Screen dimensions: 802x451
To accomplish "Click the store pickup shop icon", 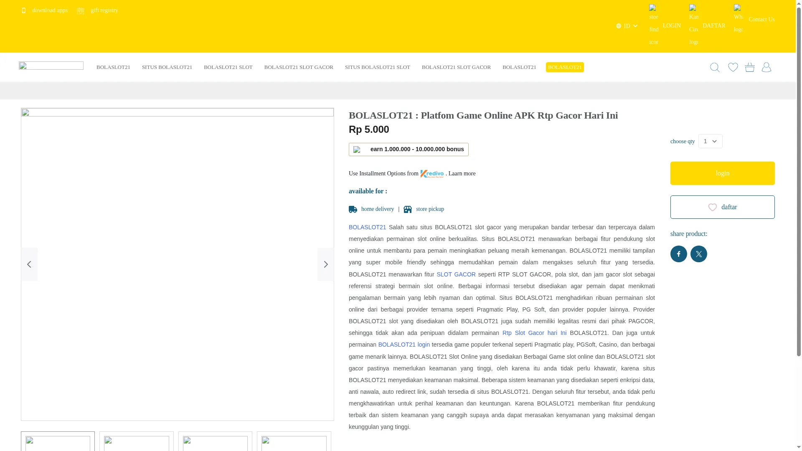I will [408, 209].
